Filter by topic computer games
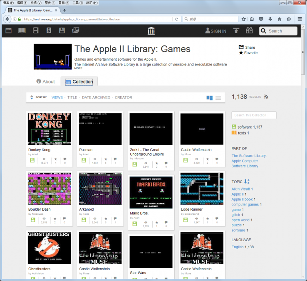 click(245, 204)
